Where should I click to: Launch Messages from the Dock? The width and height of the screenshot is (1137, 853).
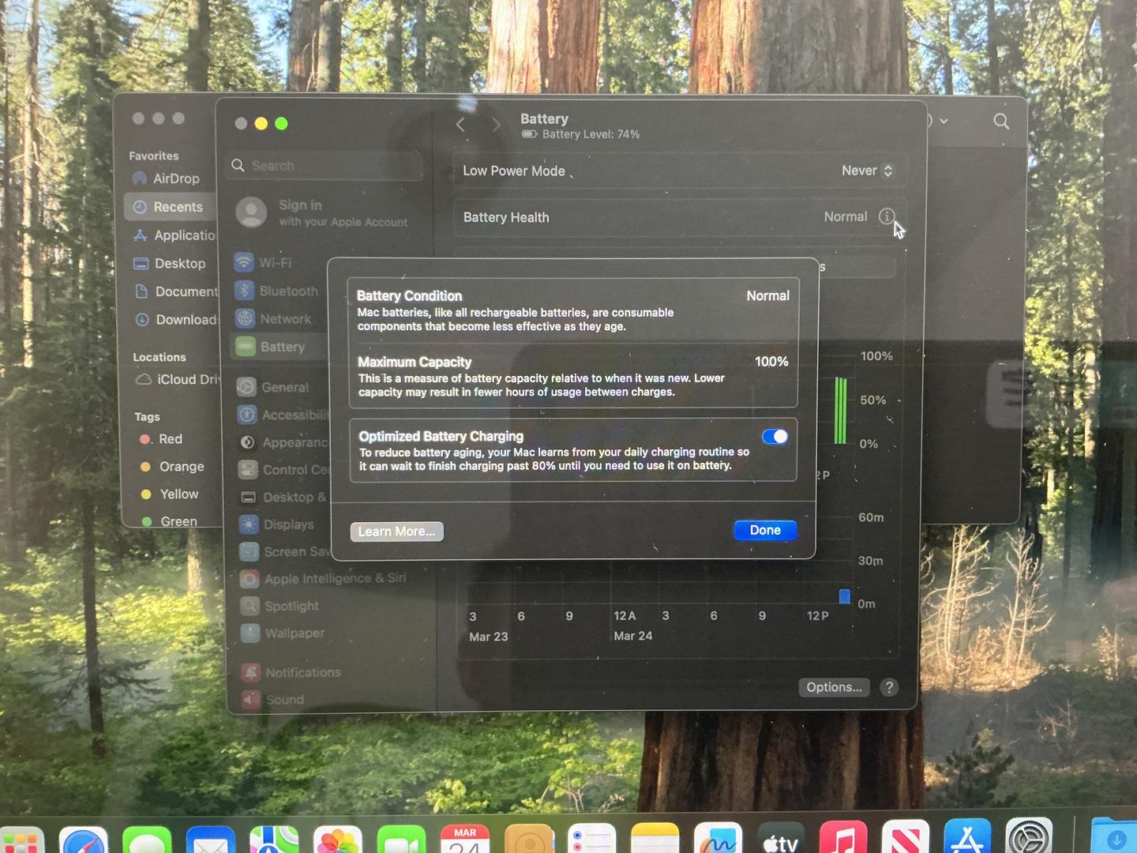point(147,840)
